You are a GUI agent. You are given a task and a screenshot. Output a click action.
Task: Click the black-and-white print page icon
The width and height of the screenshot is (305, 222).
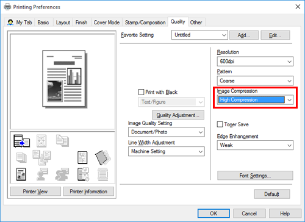tap(21, 174)
